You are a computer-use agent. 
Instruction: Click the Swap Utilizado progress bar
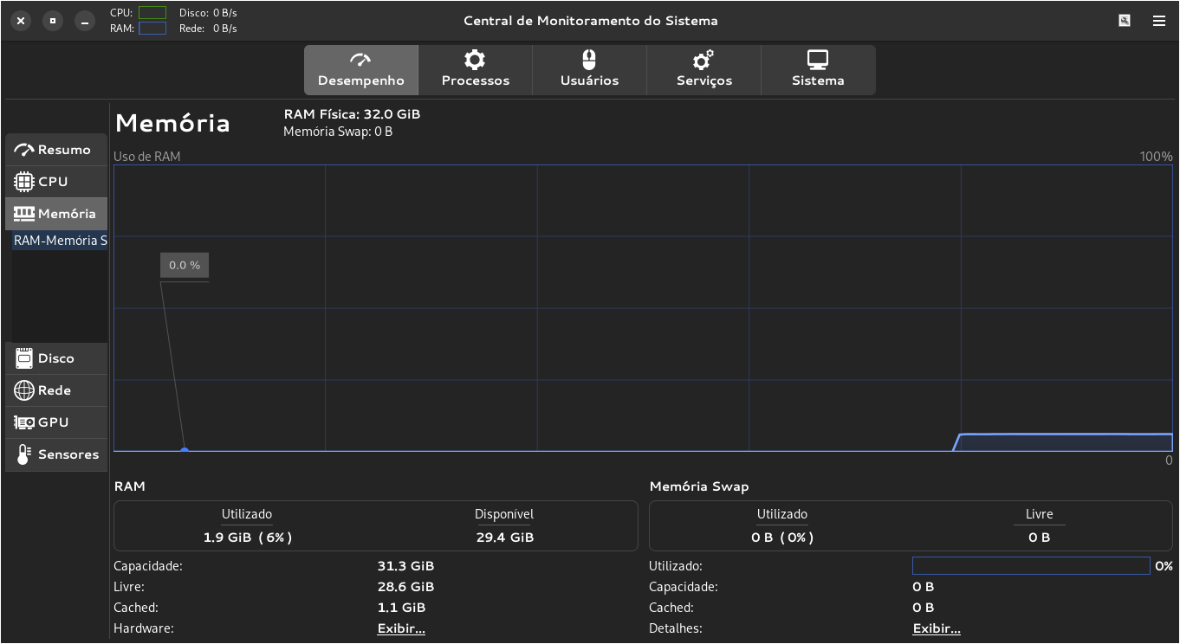click(1030, 566)
